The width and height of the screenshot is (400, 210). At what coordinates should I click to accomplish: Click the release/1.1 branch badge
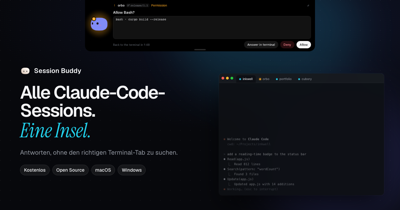click(x=137, y=5)
